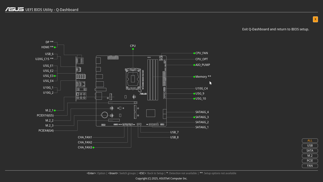This screenshot has height=182, width=323.
Task: Select the SATA6G_2 port label
Action: (x=202, y=122)
